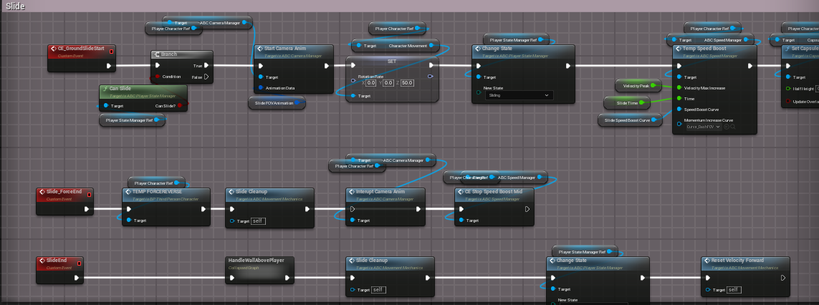Click the red Condition pin on Branch
The image size is (819, 305).
click(157, 77)
